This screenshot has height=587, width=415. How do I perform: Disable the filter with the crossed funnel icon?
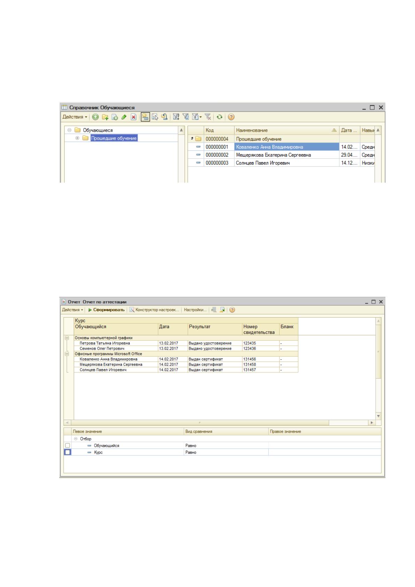pos(208,117)
